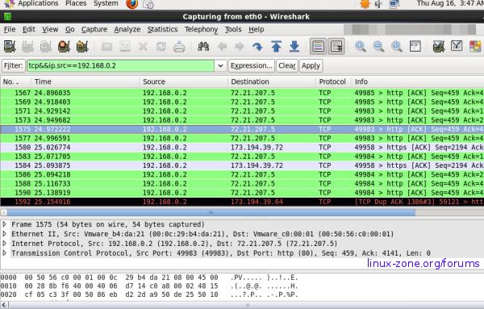Open the capture interfaces list icon
The image size is (484, 309).
(x=10, y=47)
